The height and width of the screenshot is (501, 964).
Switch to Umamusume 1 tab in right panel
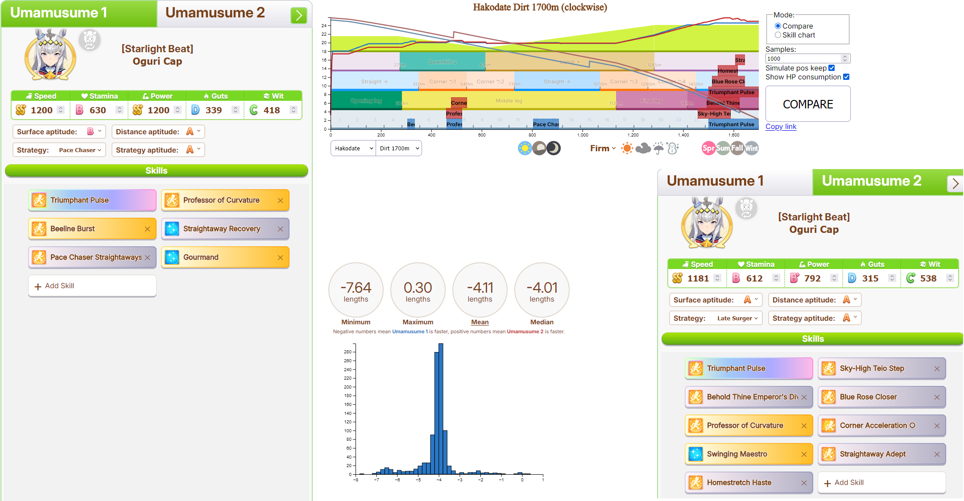pyautogui.click(x=735, y=182)
